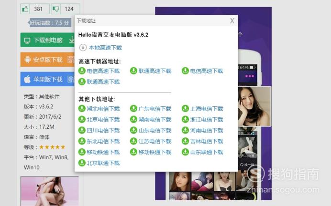The width and height of the screenshot is (331, 206).
Task: Close the 下载地址 dialog with X
Action: (232, 21)
